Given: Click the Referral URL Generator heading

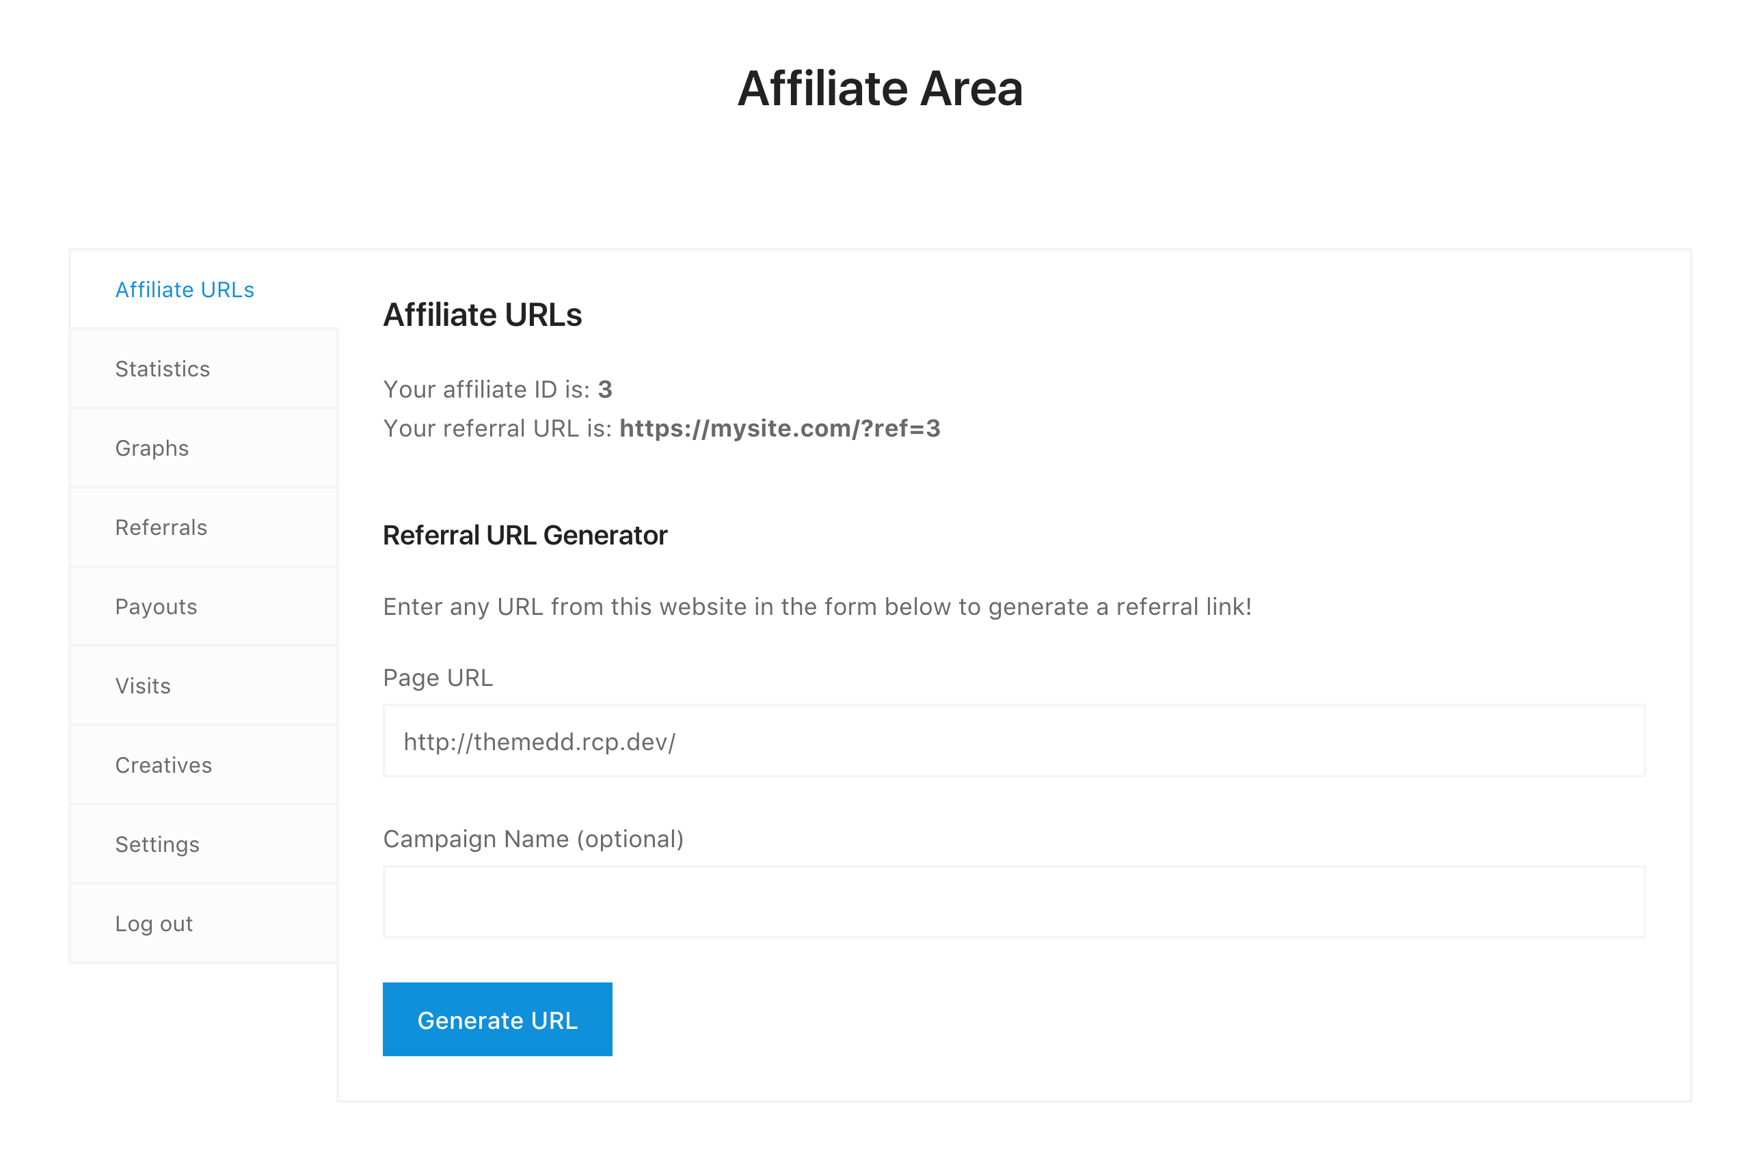Looking at the screenshot, I should click(524, 536).
